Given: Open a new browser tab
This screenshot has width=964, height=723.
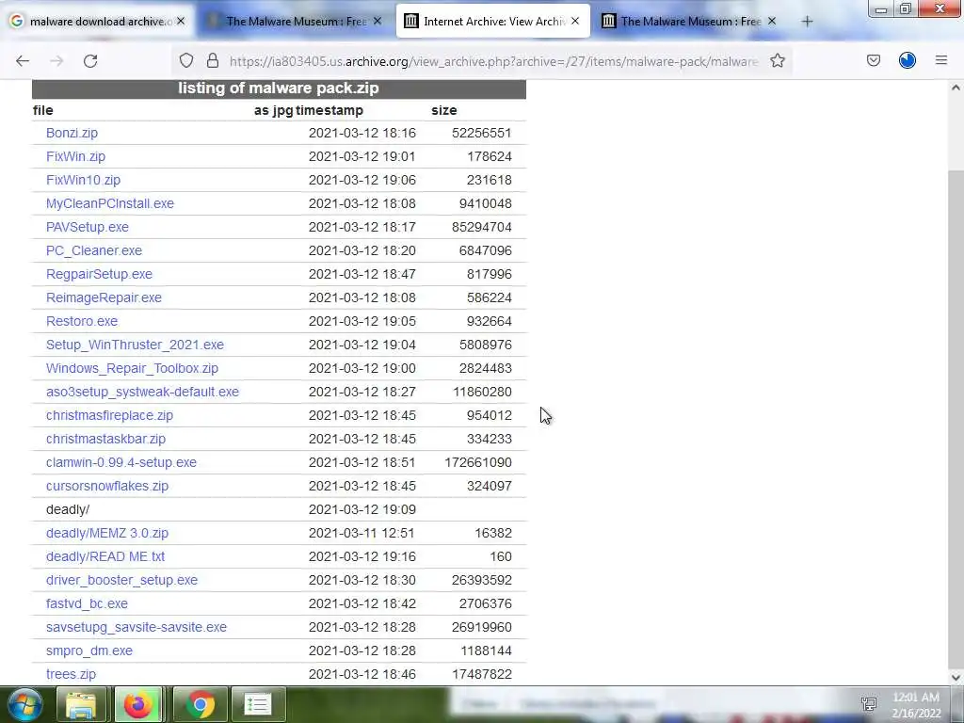Looking at the screenshot, I should [807, 22].
